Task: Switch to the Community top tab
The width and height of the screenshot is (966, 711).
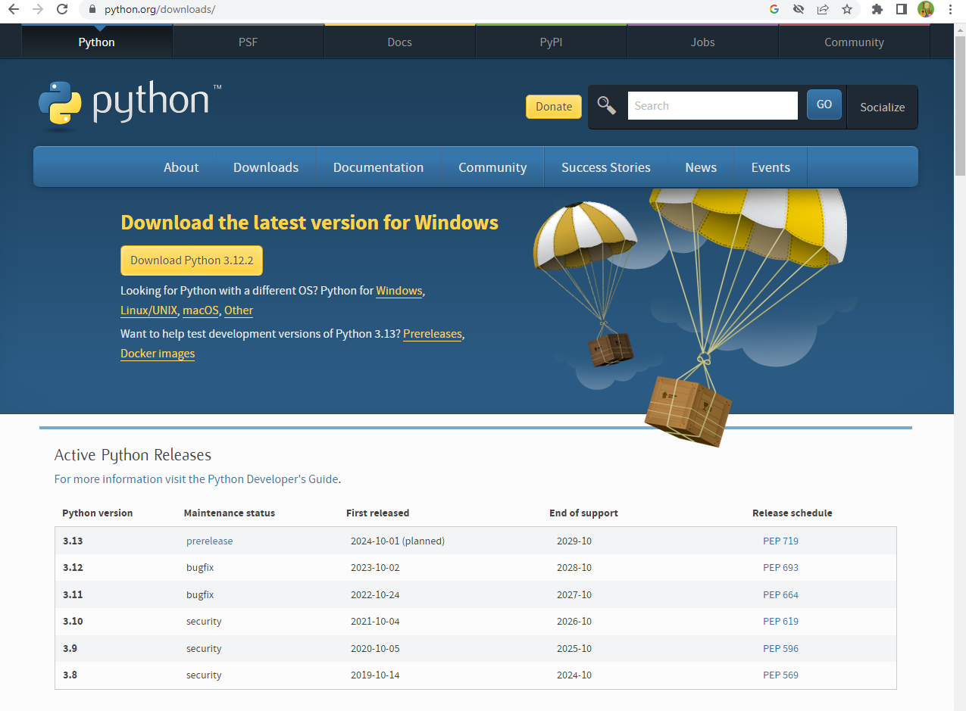Action: tap(854, 42)
